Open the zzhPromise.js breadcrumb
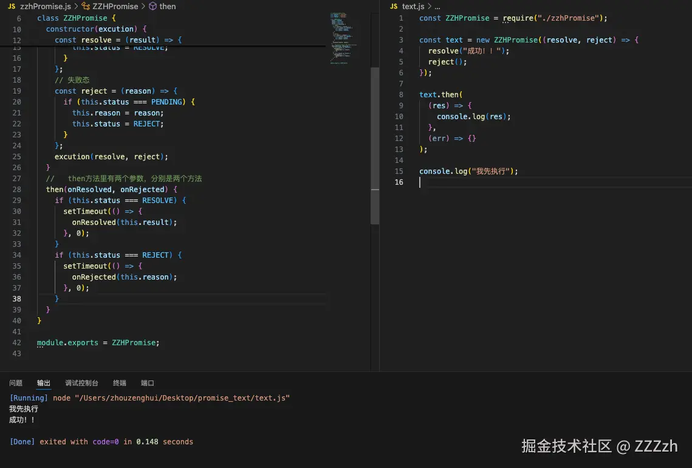 (46, 6)
